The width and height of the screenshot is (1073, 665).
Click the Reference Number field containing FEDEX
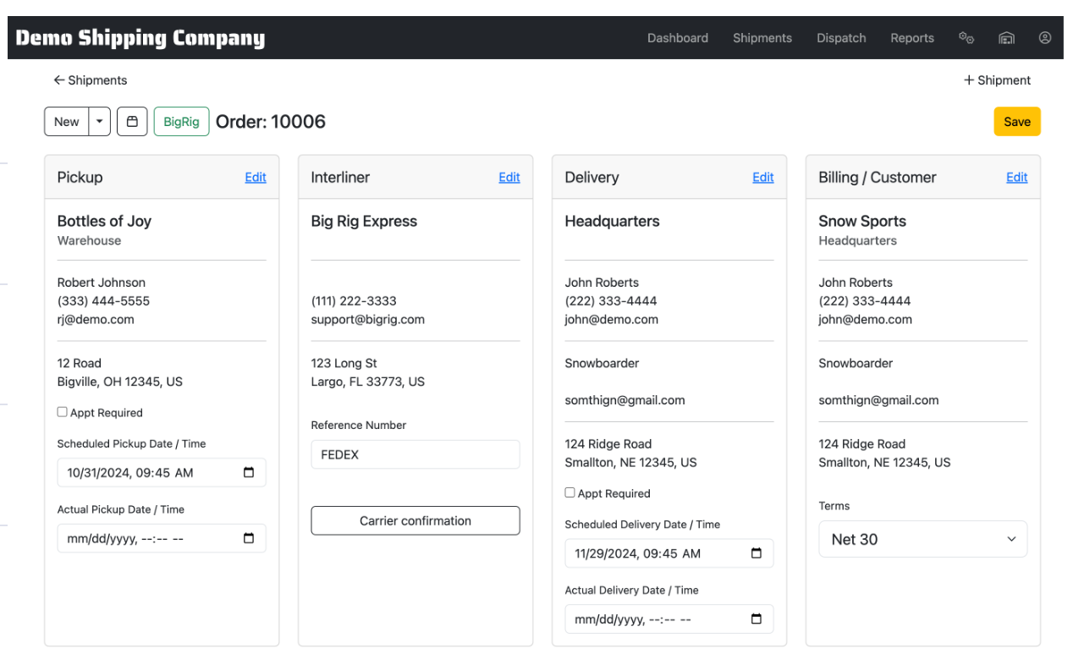click(x=415, y=454)
